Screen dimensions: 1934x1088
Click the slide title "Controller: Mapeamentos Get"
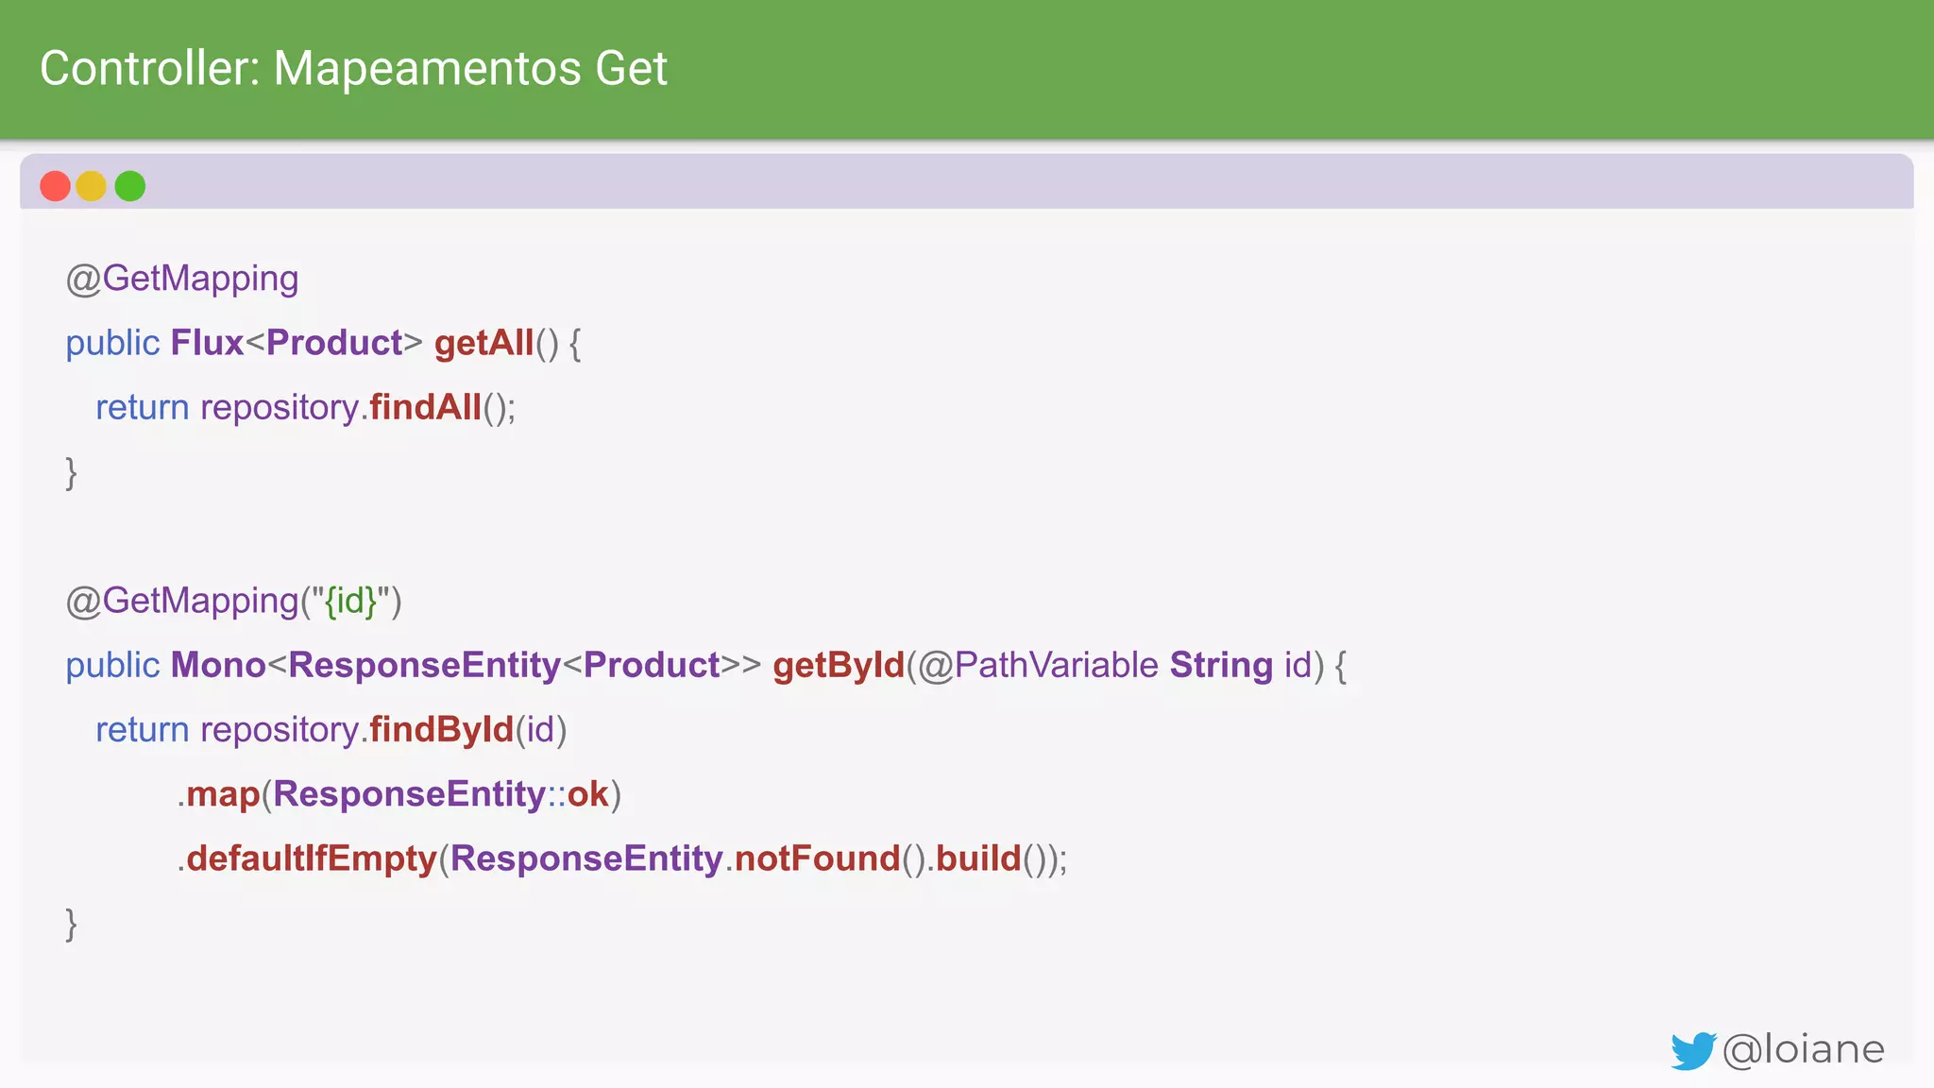354,69
